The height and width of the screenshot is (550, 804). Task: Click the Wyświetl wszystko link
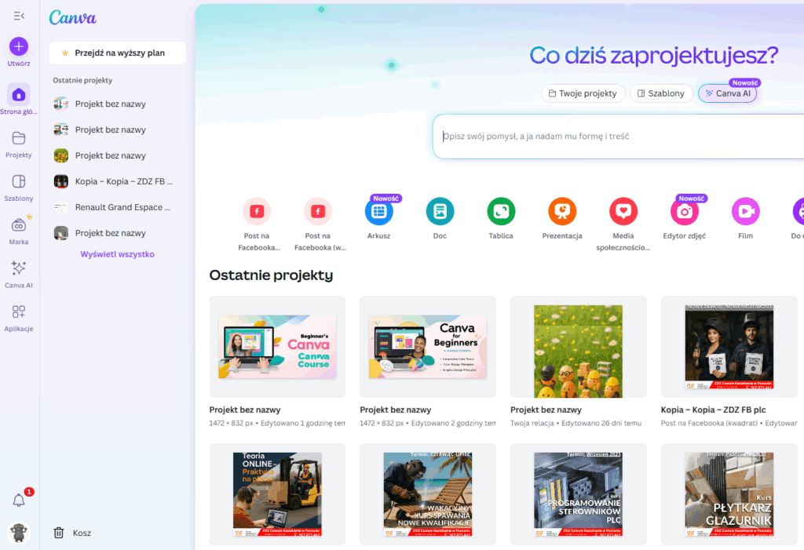pos(118,254)
